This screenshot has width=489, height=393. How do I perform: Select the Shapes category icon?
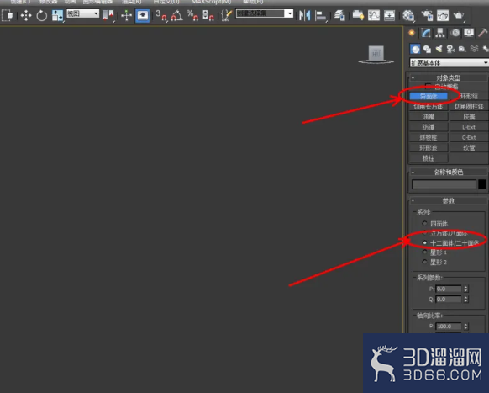coord(427,49)
